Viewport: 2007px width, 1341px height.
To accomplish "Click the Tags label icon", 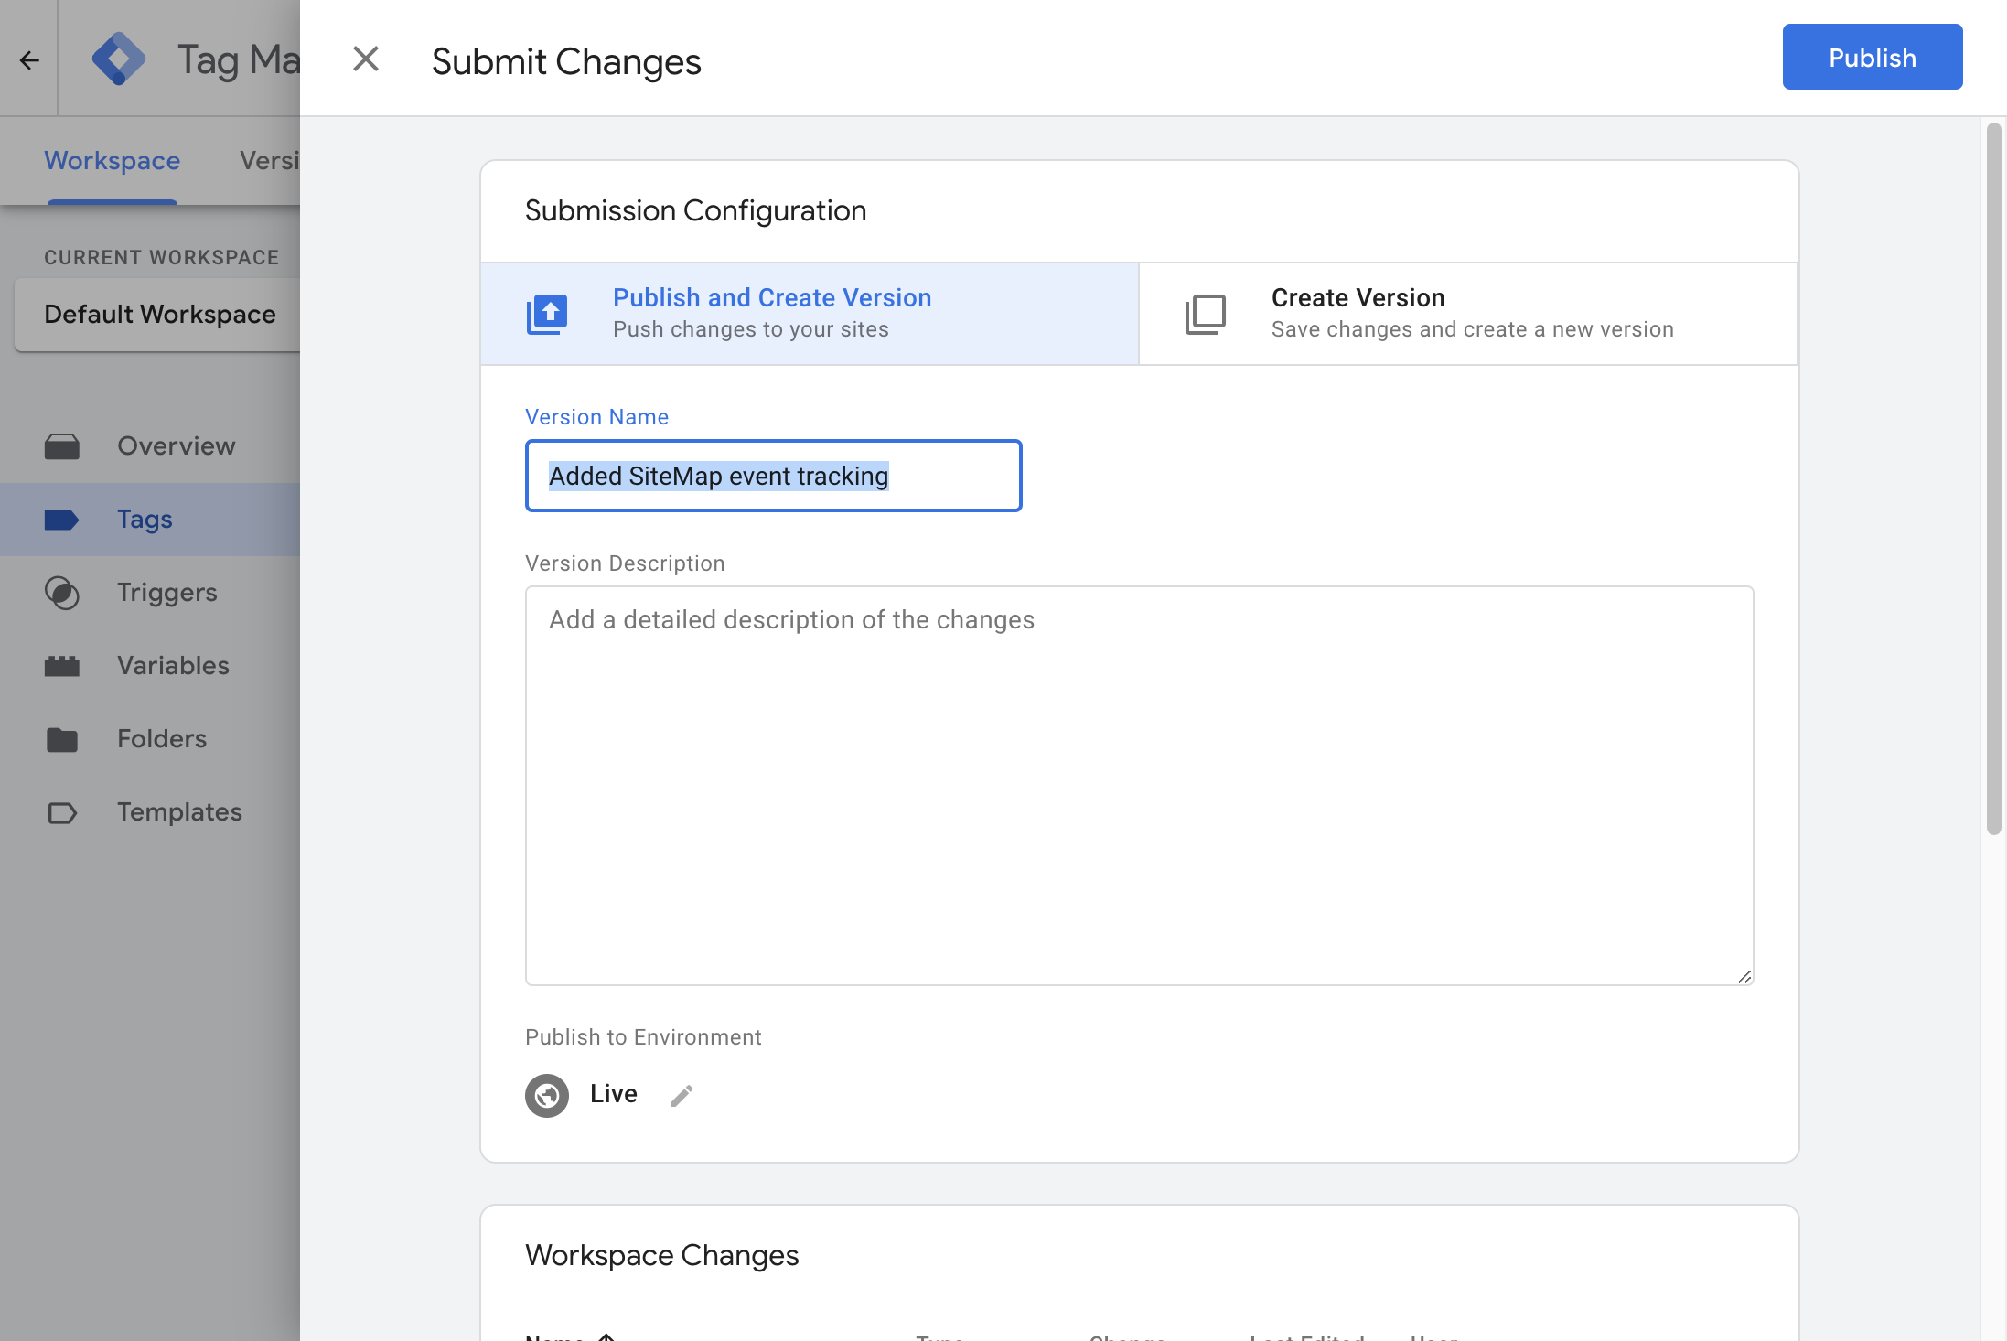I will click(x=62, y=520).
